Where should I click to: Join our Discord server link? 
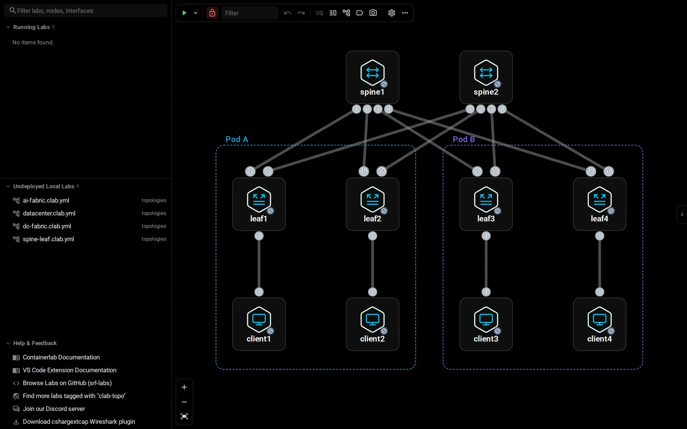(54, 409)
